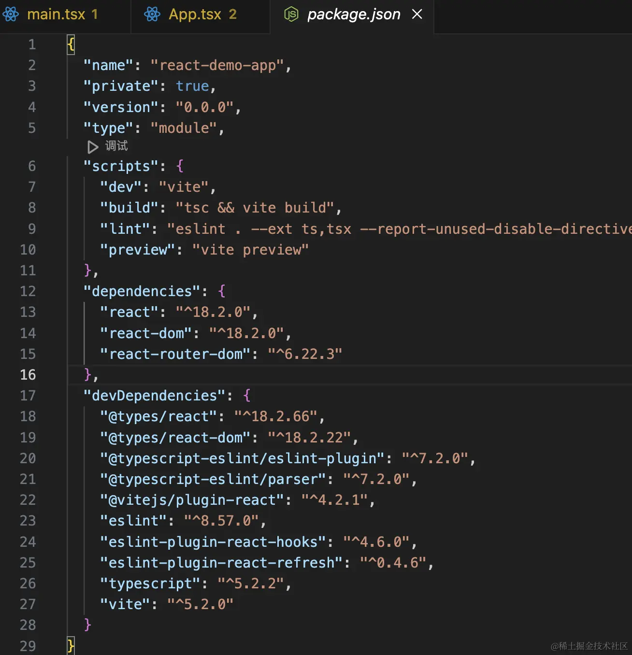
Task: Click the "tsc && vite build" value
Action: 255,208
